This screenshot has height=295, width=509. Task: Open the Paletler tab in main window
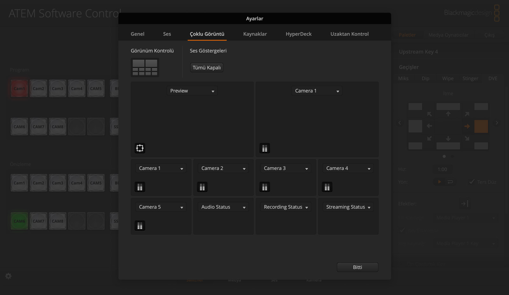tap(407, 35)
